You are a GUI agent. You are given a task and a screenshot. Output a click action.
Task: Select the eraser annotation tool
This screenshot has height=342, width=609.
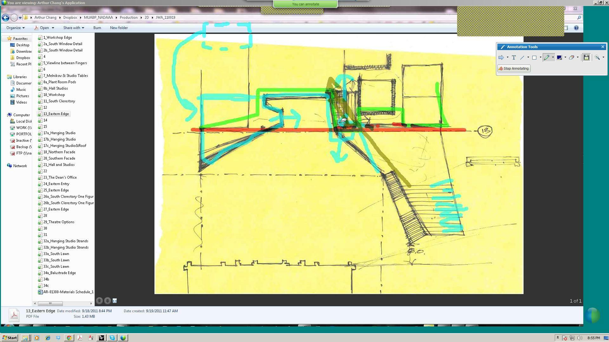(x=571, y=58)
